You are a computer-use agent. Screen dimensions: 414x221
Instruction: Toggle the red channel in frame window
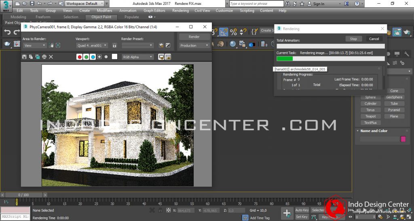[80, 57]
